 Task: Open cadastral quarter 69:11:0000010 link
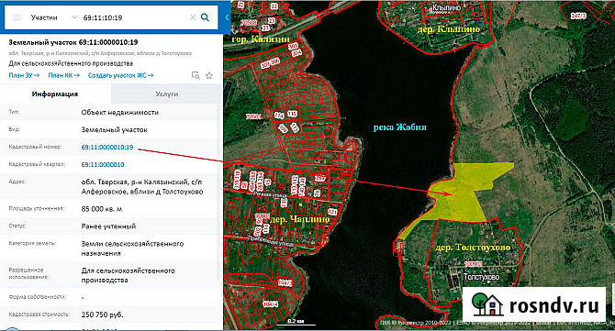pyautogui.click(x=103, y=164)
